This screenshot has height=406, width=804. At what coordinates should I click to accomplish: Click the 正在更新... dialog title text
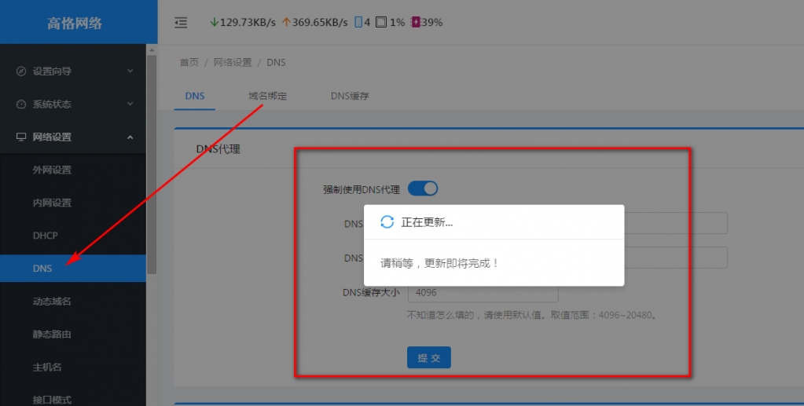coord(427,222)
